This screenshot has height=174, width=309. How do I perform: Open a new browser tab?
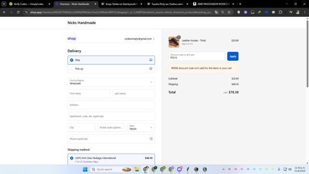point(240,4)
